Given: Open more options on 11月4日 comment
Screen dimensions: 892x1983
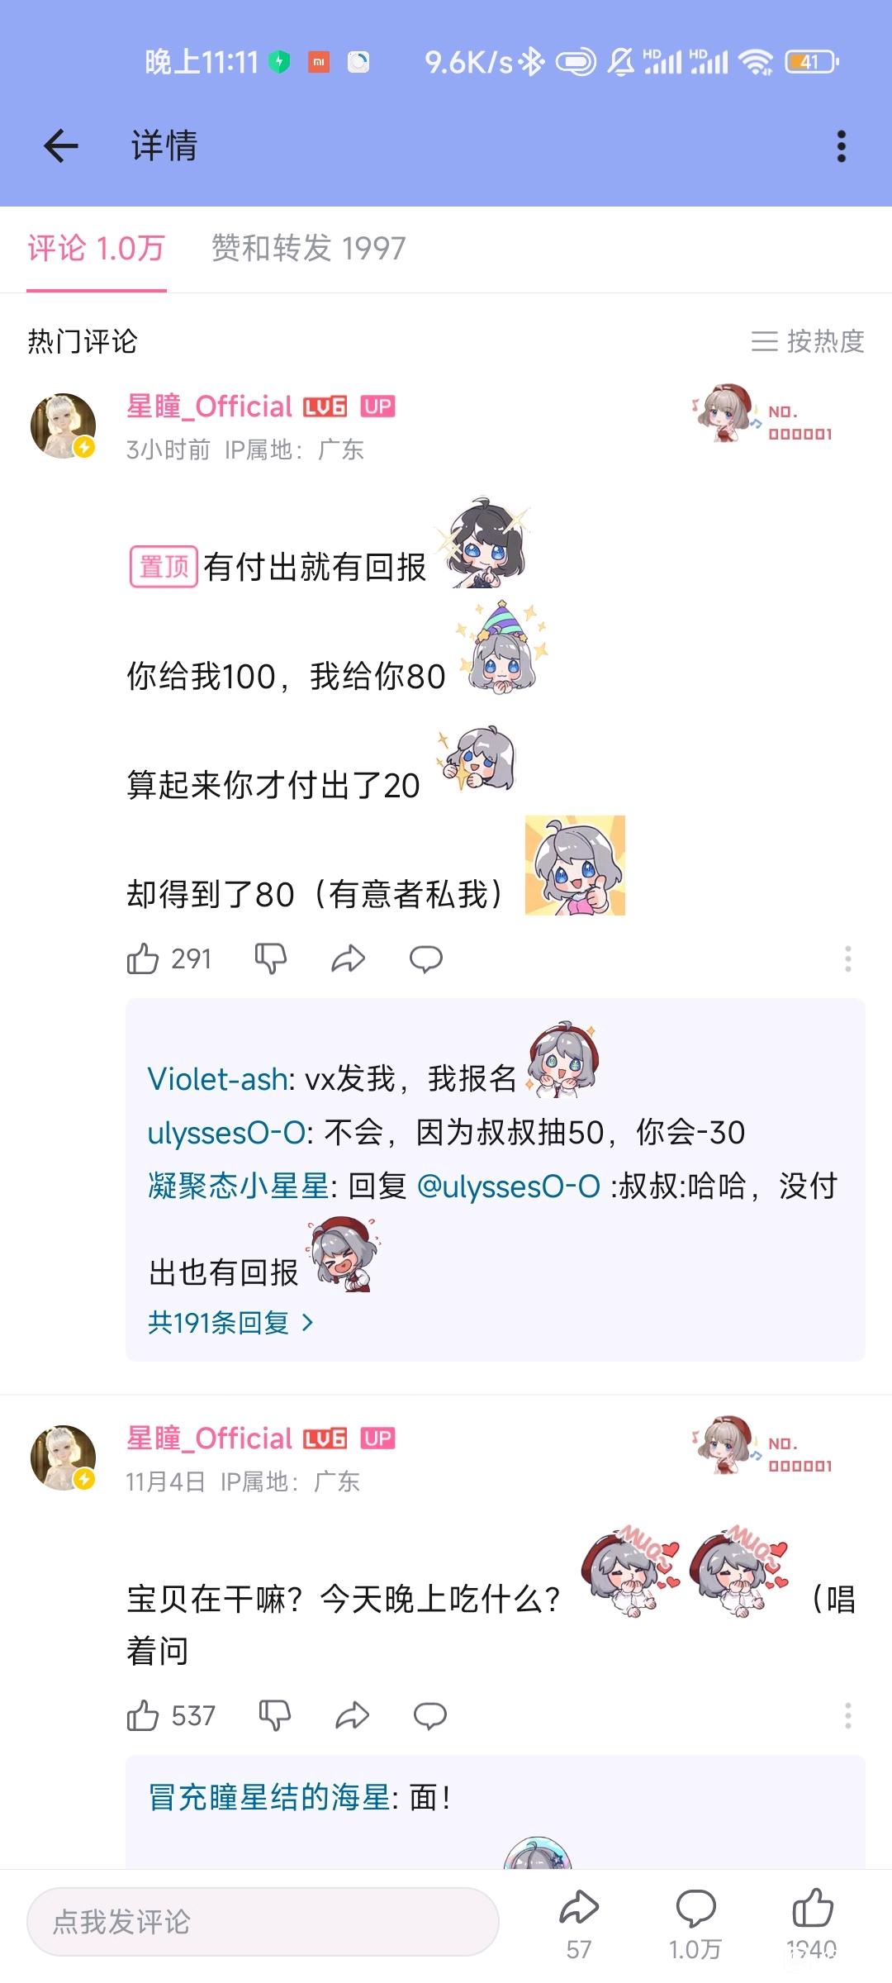Looking at the screenshot, I should 847,1716.
